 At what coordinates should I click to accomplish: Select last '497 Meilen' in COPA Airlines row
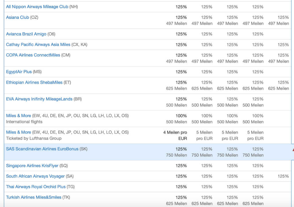click(x=279, y=61)
